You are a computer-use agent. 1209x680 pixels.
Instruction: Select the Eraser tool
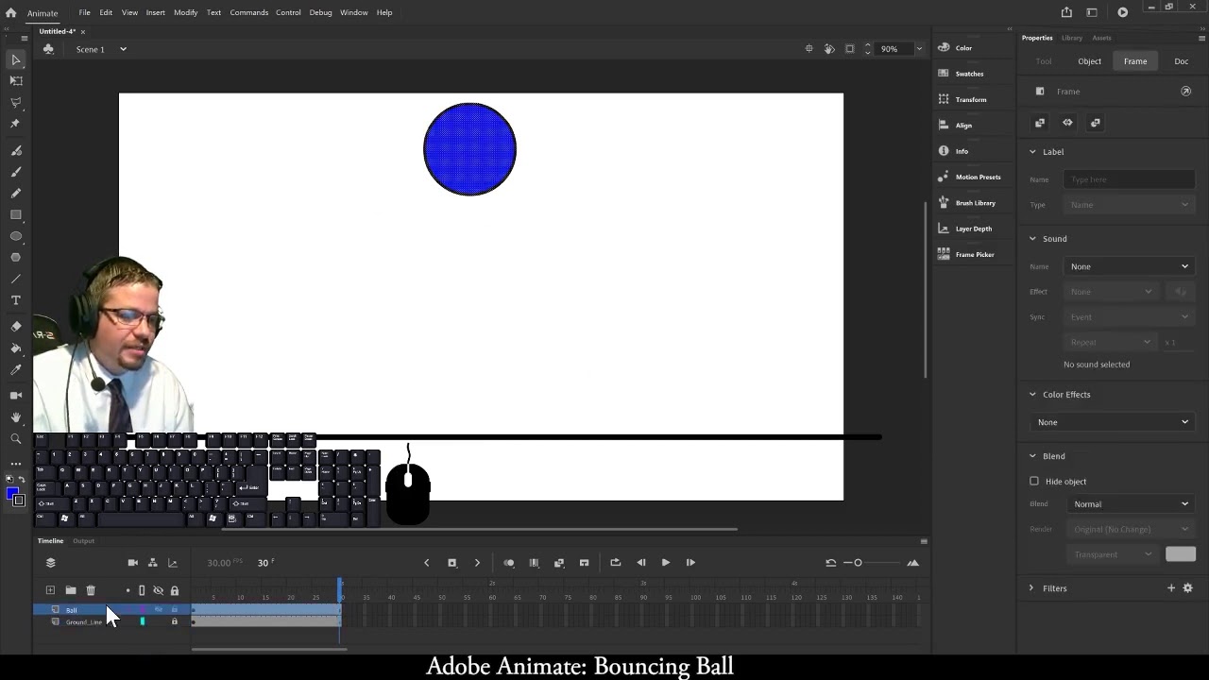[x=16, y=327]
